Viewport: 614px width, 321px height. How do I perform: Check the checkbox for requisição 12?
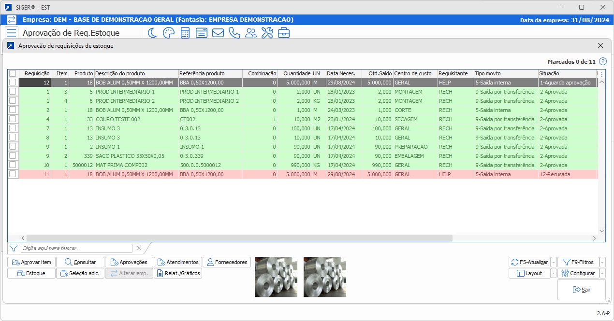13,83
